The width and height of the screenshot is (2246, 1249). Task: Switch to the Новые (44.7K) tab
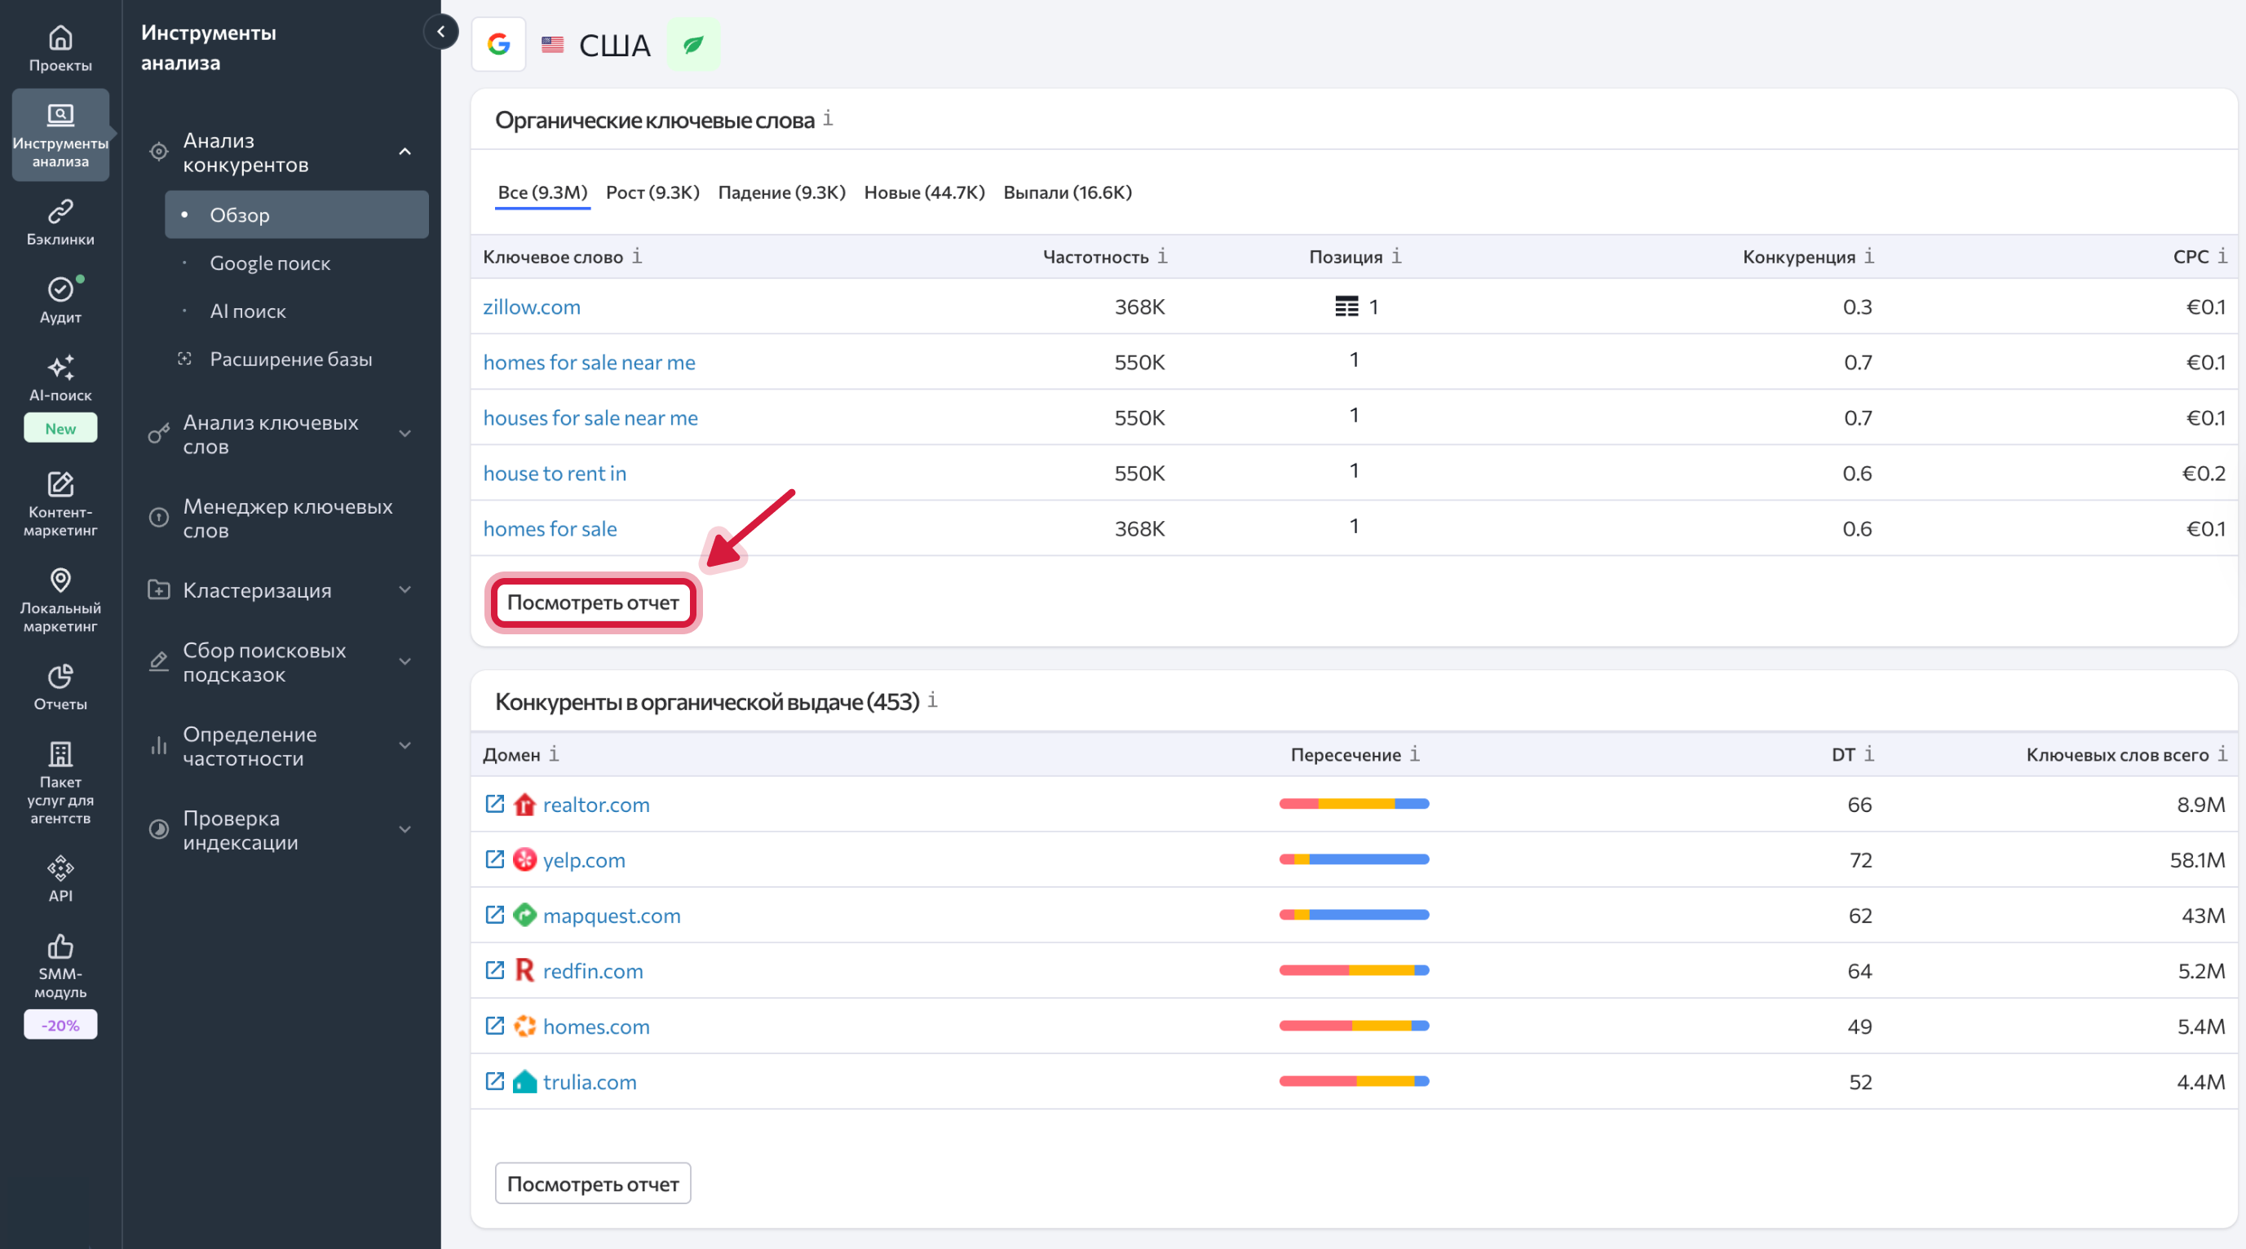[x=923, y=192]
